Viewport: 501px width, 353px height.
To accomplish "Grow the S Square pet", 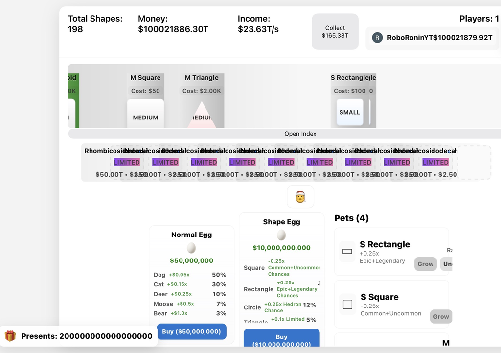I will [x=441, y=317].
